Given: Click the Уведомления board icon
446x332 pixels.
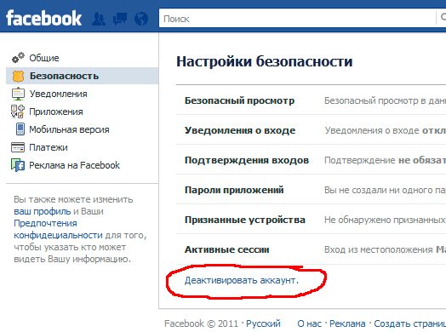Looking at the screenshot, I should point(18,94).
